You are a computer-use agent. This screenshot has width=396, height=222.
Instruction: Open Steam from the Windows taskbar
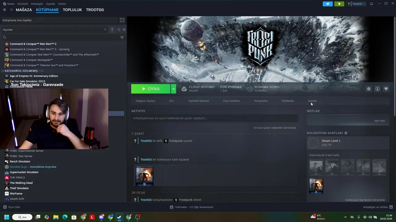119,217
